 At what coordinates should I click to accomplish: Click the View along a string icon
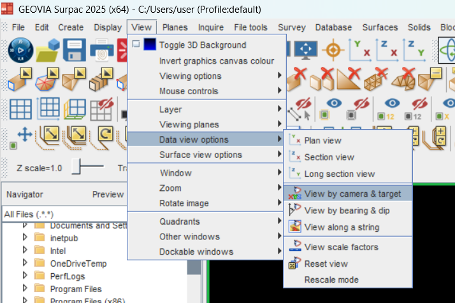[295, 227]
